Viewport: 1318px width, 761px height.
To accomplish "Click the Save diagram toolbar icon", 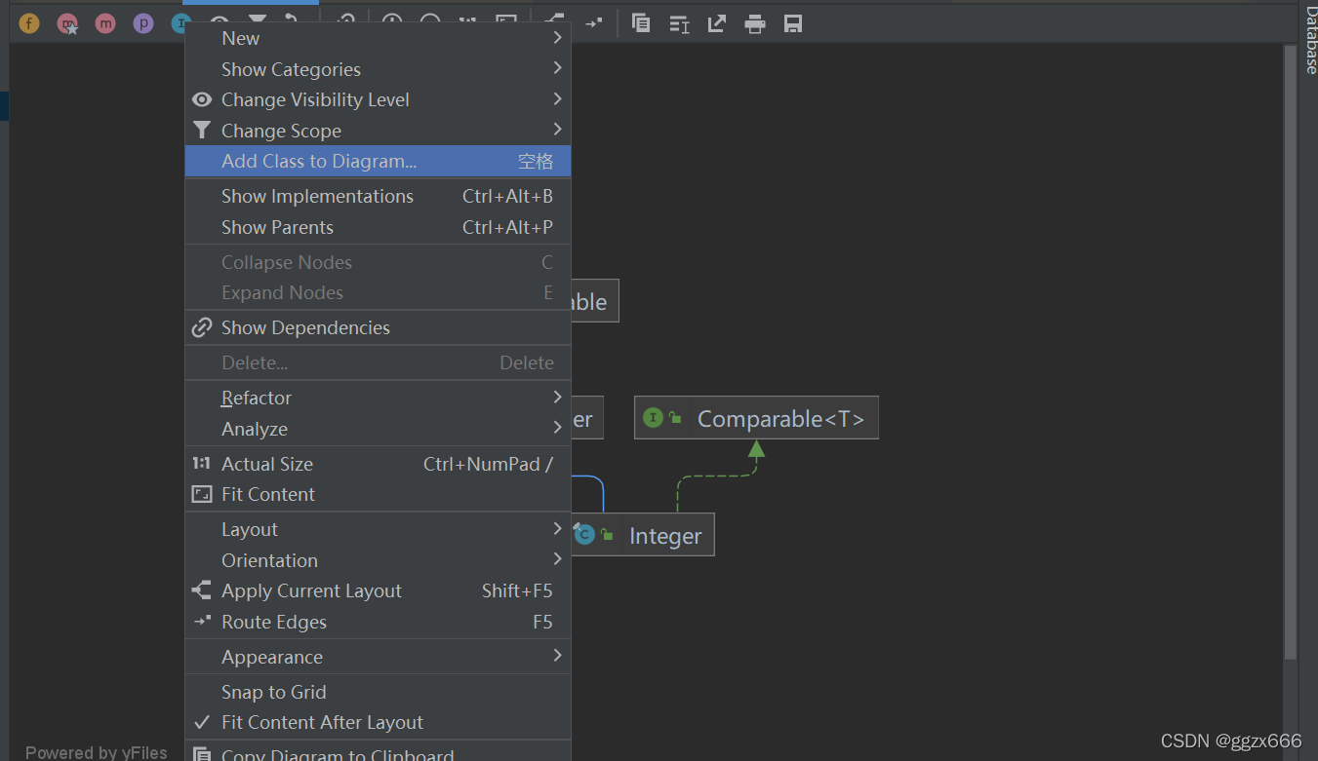I will 793,23.
